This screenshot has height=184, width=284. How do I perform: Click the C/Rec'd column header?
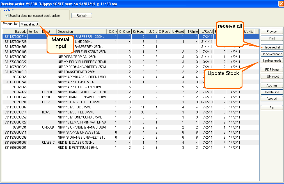click(x=165, y=32)
